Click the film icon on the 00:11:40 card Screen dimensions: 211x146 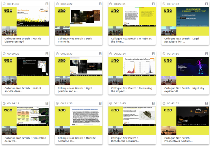point(47,4)
